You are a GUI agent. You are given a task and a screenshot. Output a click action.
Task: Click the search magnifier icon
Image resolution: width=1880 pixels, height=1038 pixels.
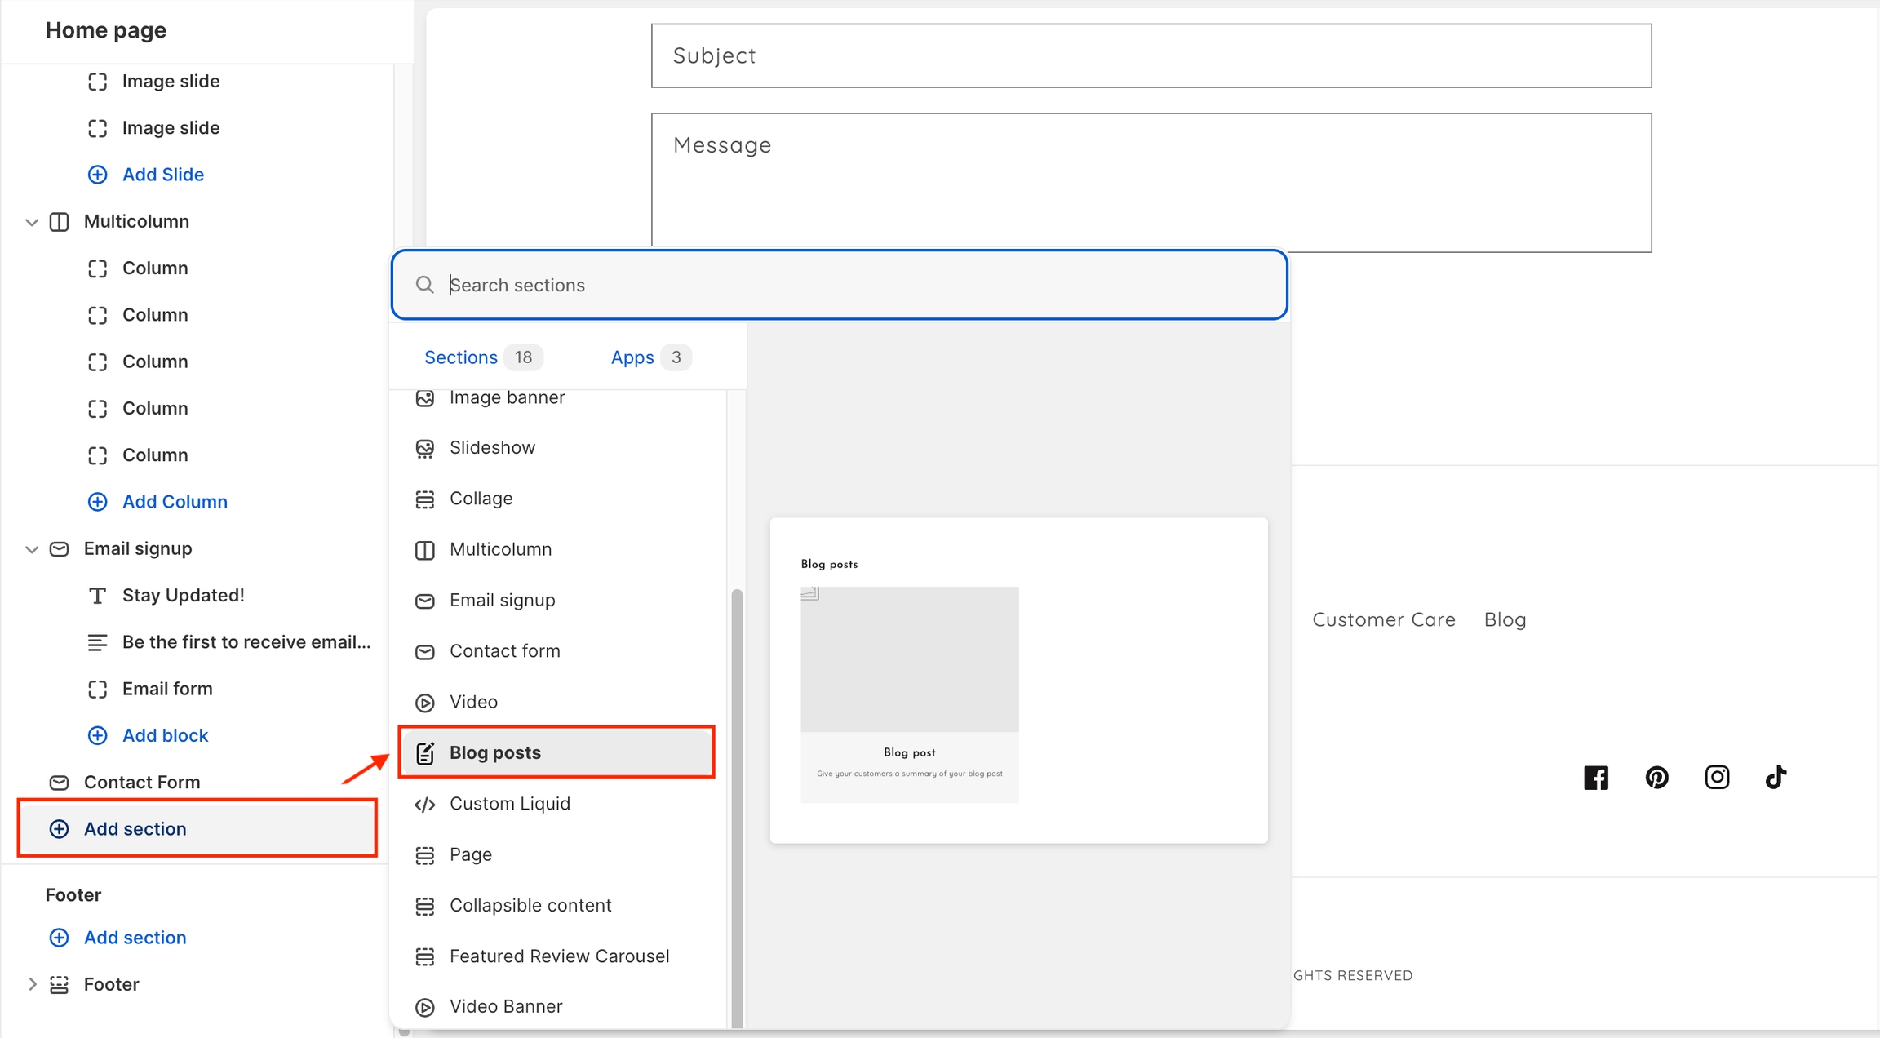coord(424,285)
